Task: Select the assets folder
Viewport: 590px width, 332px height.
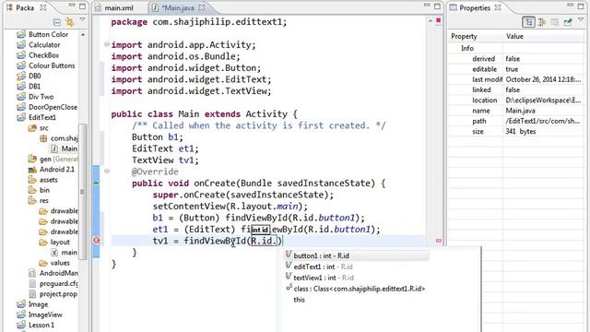Action: click(x=49, y=180)
